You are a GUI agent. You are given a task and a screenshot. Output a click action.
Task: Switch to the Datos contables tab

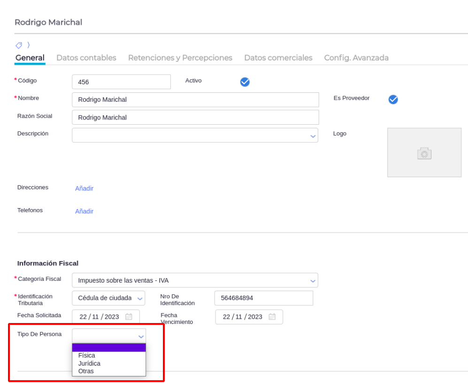pyautogui.click(x=86, y=58)
